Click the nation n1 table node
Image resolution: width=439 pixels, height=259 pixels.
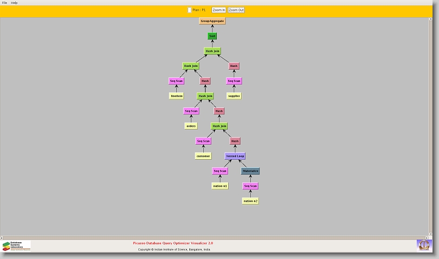(x=219, y=186)
